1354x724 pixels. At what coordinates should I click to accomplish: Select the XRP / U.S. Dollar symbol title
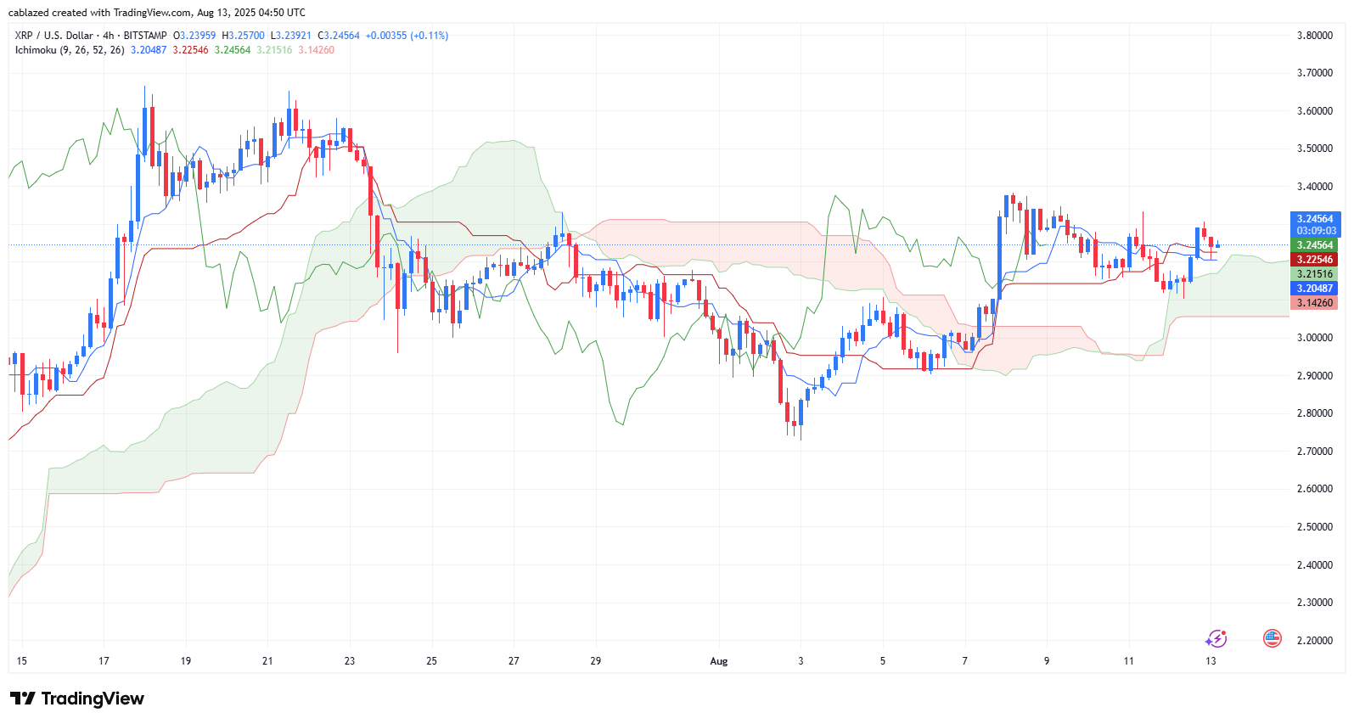click(54, 36)
